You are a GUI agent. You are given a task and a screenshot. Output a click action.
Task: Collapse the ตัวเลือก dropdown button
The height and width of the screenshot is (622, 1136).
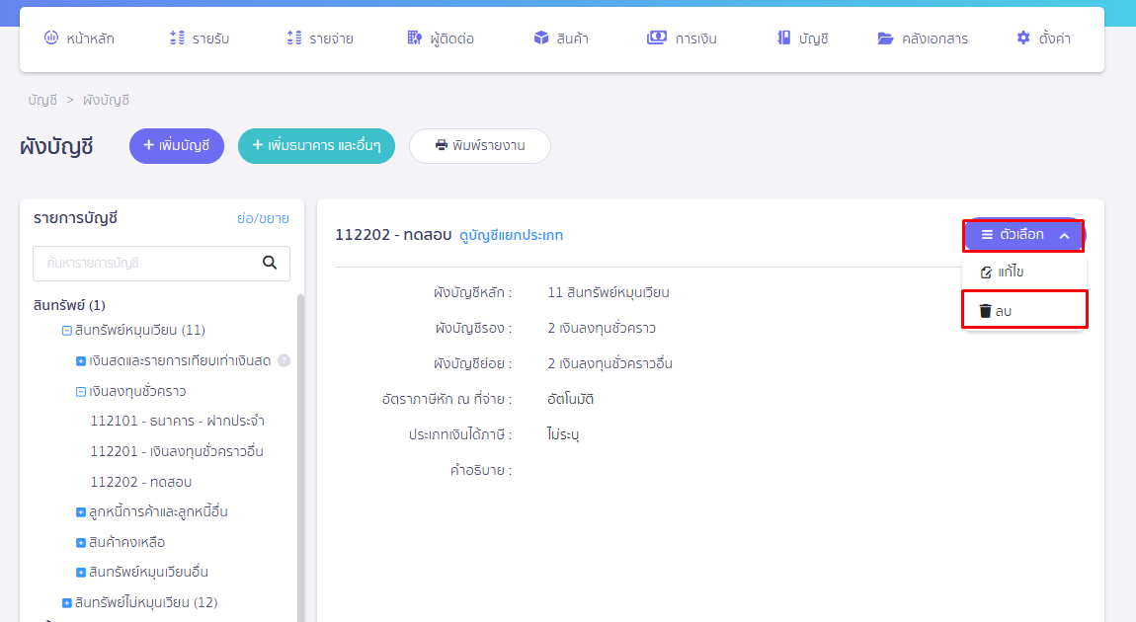(x=1022, y=235)
